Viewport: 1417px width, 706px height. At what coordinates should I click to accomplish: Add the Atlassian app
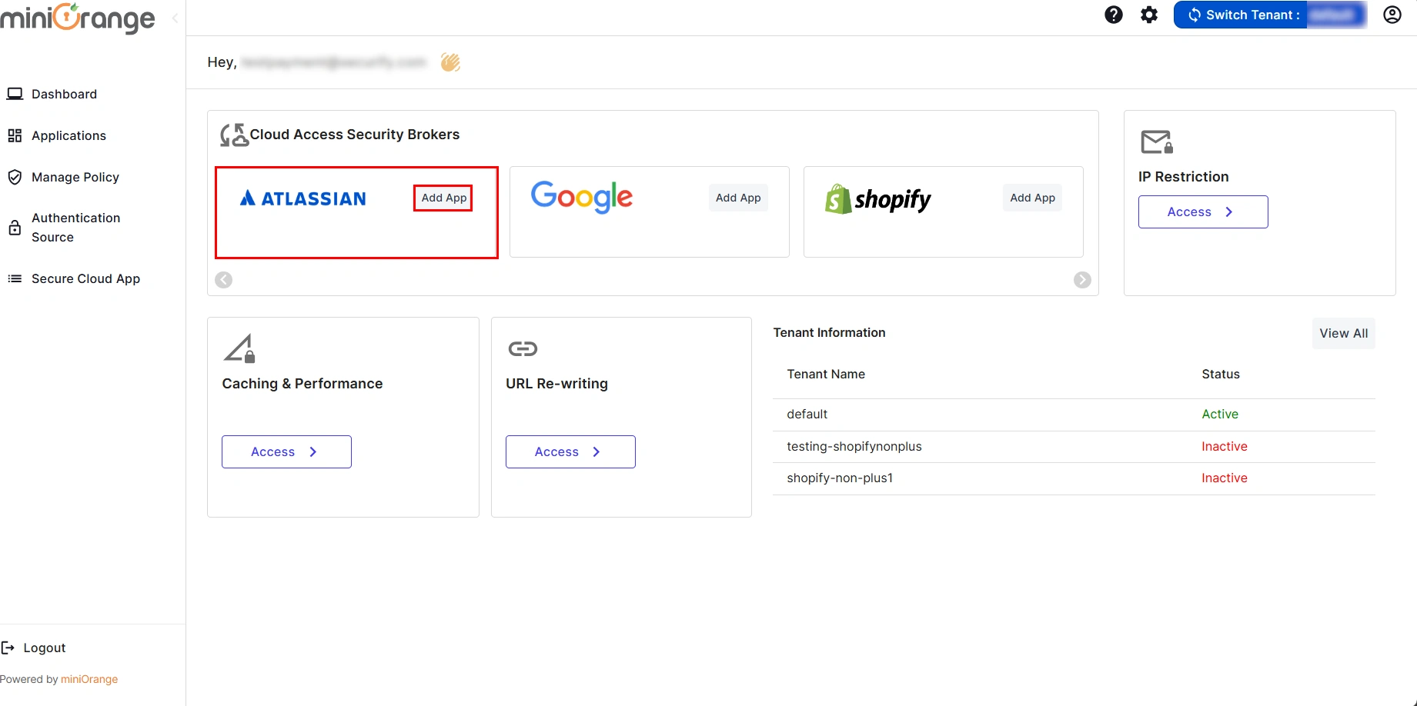pyautogui.click(x=443, y=198)
